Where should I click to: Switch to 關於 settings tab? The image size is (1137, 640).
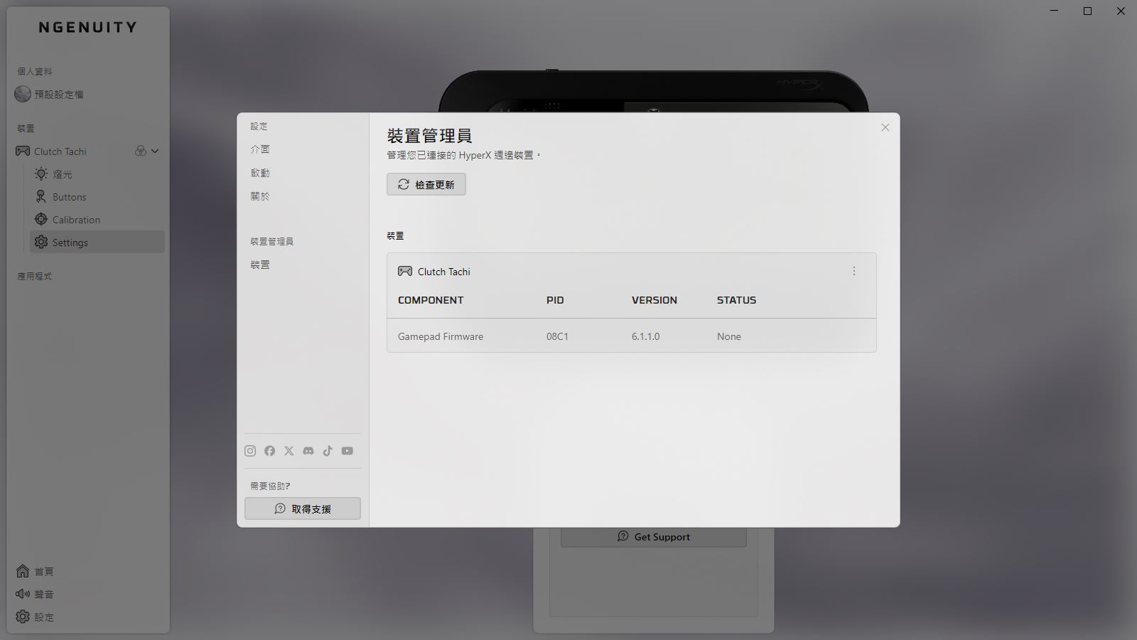[260, 196]
